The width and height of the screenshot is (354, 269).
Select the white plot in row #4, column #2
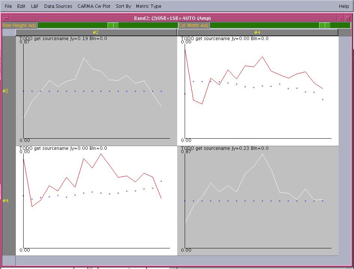pyautogui.click(x=96, y=201)
